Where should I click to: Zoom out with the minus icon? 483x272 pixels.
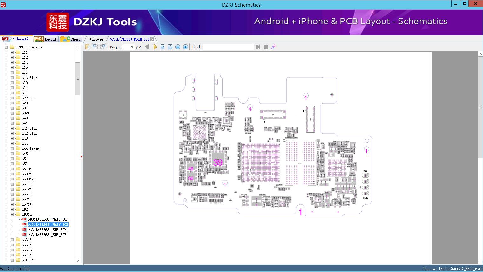coord(178,47)
